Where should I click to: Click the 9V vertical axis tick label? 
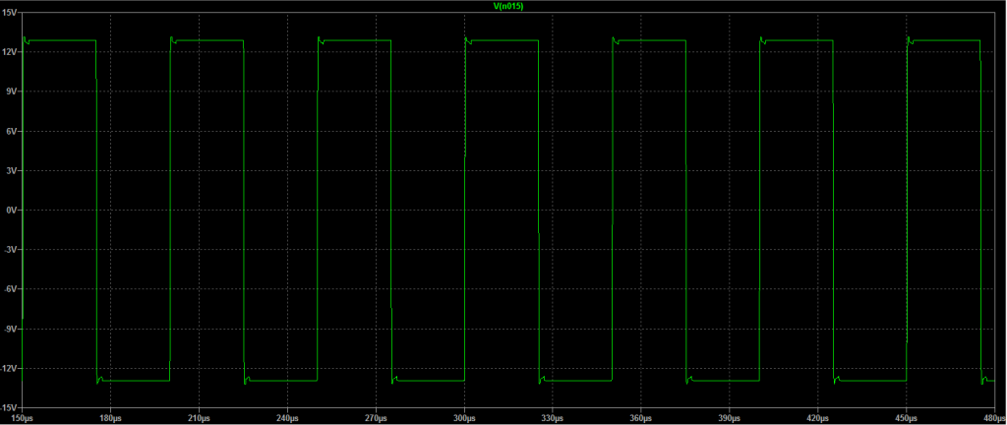(x=14, y=91)
